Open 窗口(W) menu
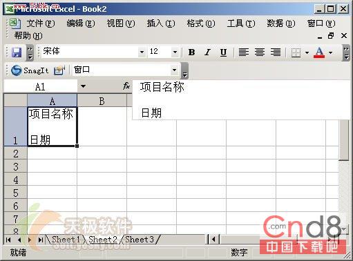The height and width of the screenshot is (261, 353). tap(321, 23)
